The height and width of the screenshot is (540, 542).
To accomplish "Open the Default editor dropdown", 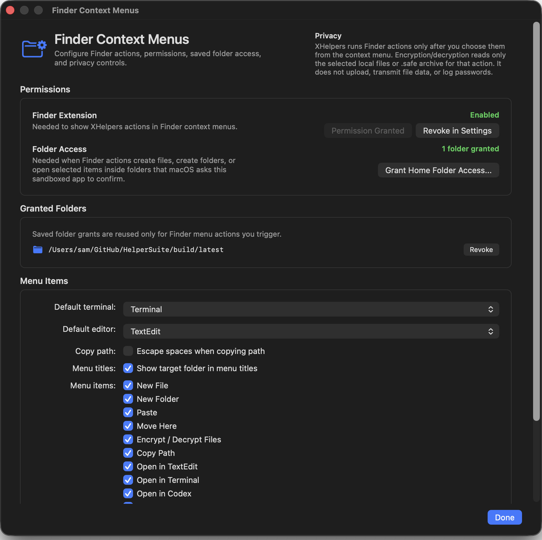I will 311,331.
